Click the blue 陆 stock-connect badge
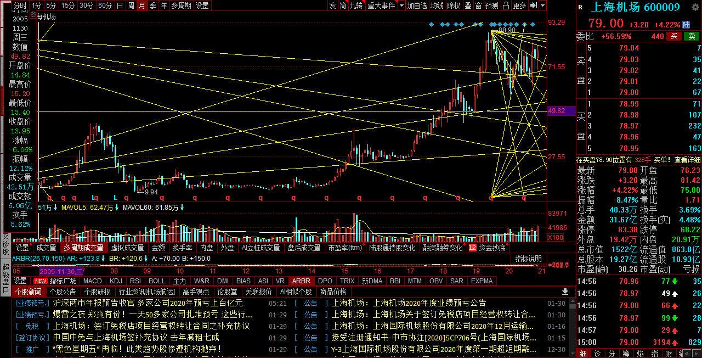This screenshot has width=702, height=358. point(686,25)
